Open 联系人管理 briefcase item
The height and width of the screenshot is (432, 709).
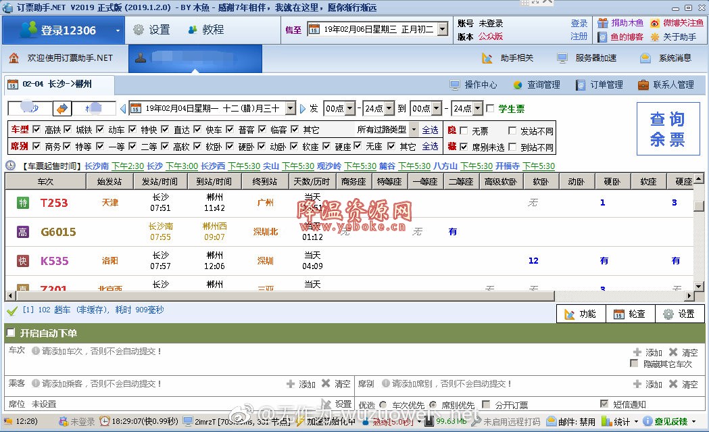coord(666,85)
